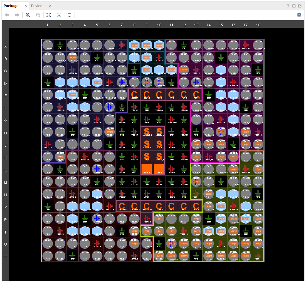
Task: Select the M1_0 mode pin
Action: [196, 206]
